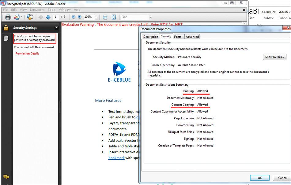
Task: Click the E-ICEBLUE logo image
Action: [x=119, y=72]
